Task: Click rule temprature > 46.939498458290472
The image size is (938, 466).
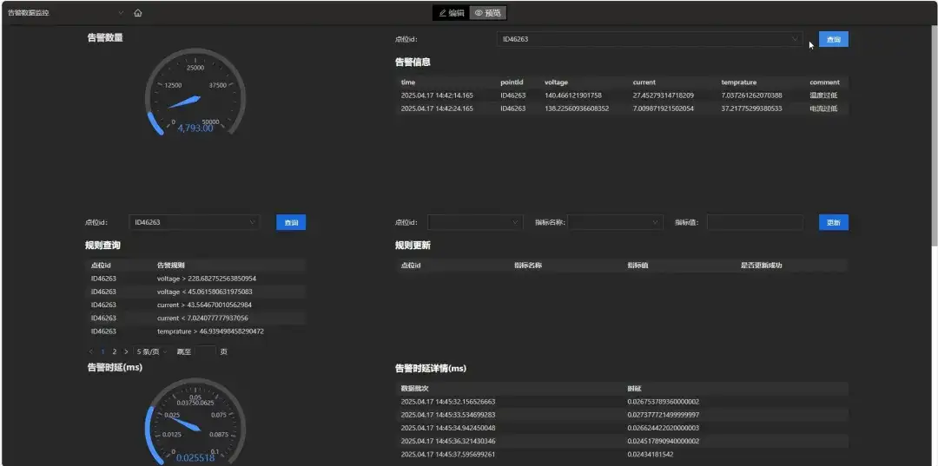Action: [210, 331]
